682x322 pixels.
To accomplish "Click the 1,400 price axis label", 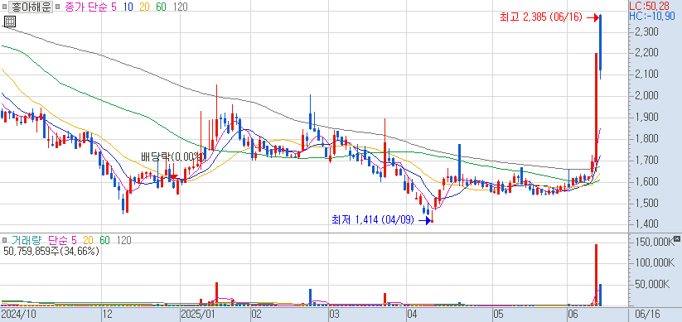I will [646, 223].
